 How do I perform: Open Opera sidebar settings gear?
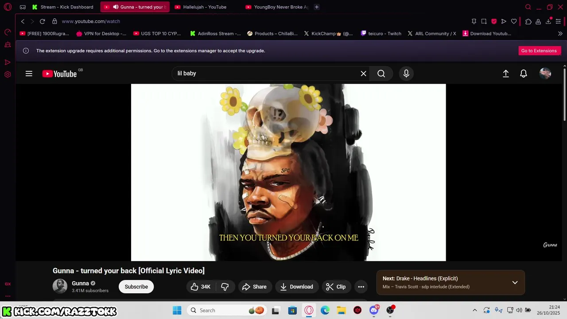[8, 74]
